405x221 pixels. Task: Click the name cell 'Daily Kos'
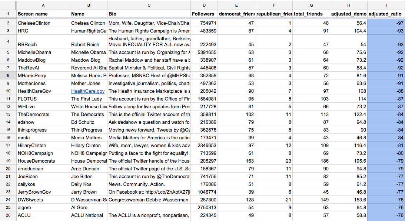click(x=89, y=184)
